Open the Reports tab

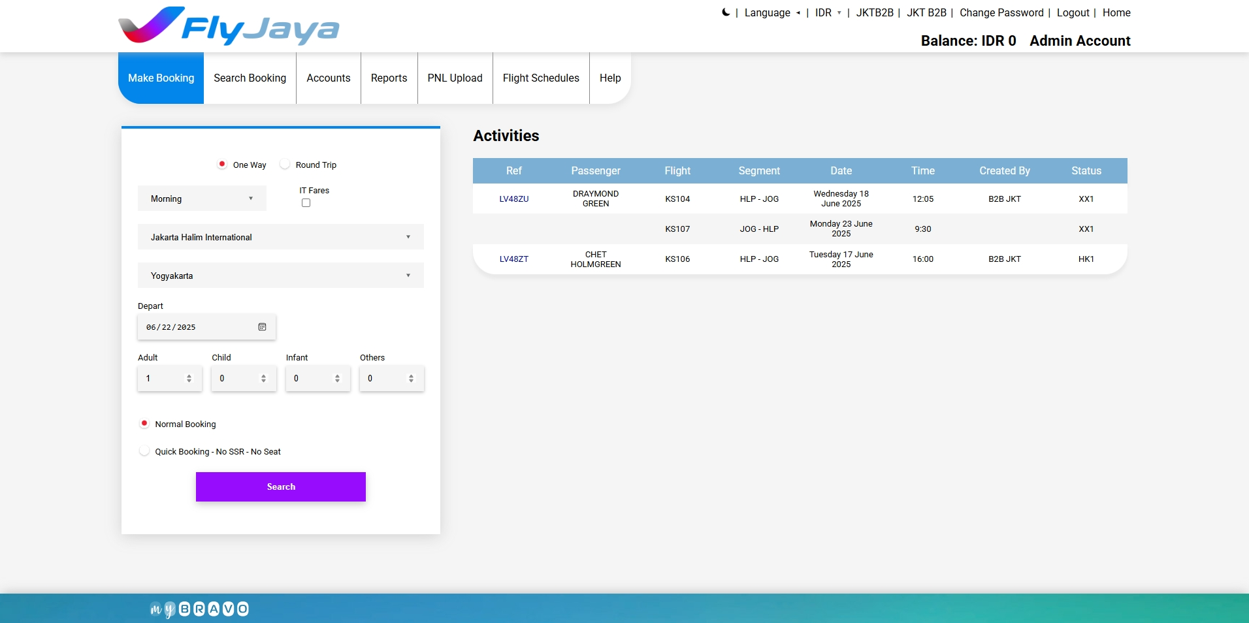[x=389, y=78]
